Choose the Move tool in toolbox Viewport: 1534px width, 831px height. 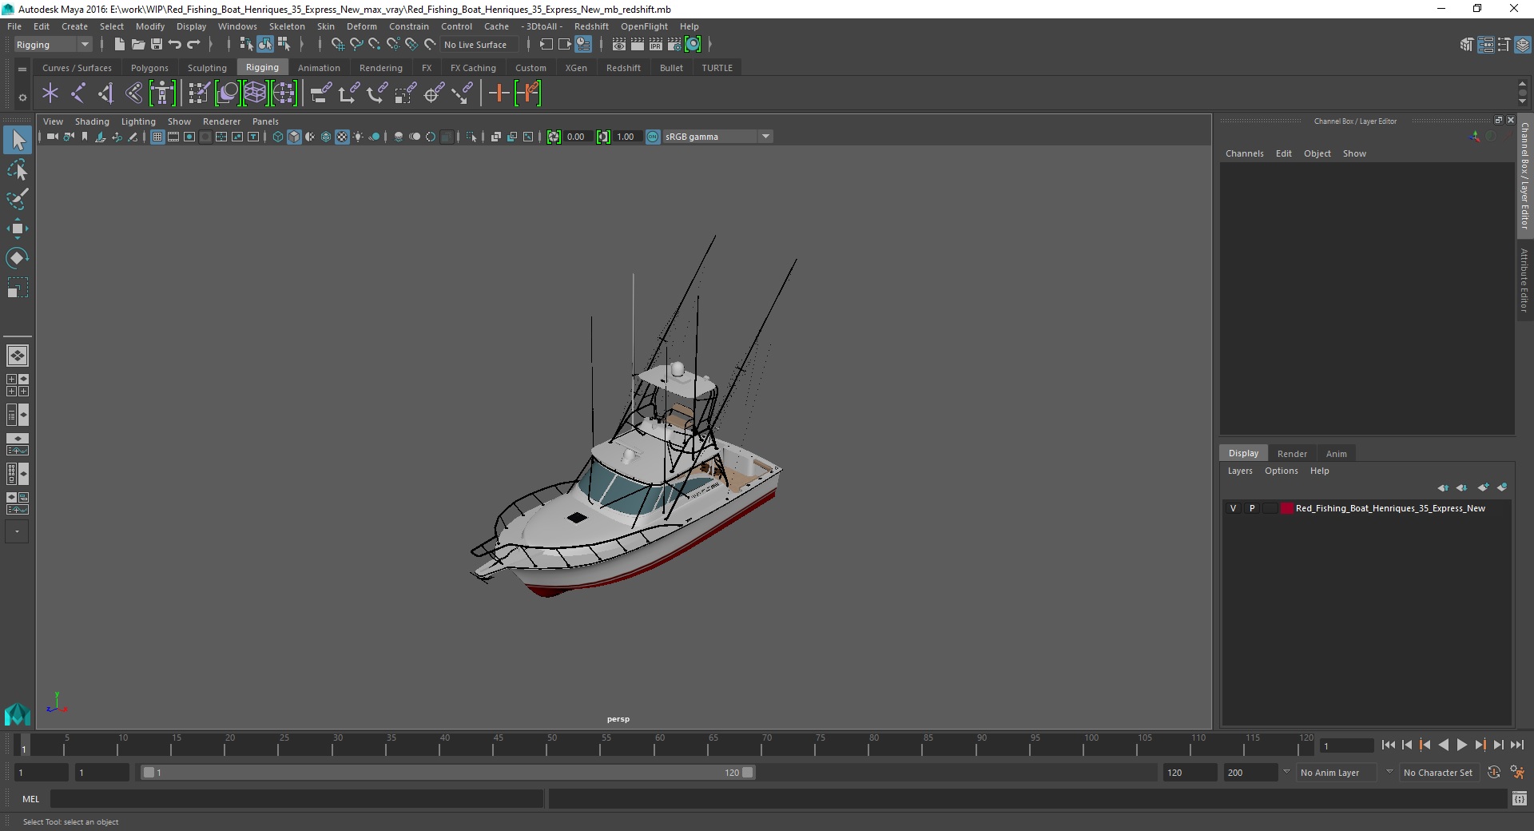pyautogui.click(x=18, y=229)
